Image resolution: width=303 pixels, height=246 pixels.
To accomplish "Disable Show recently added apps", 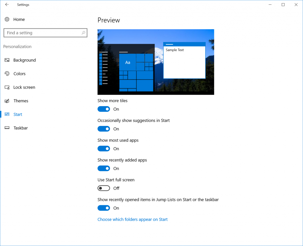I will [104, 168].
